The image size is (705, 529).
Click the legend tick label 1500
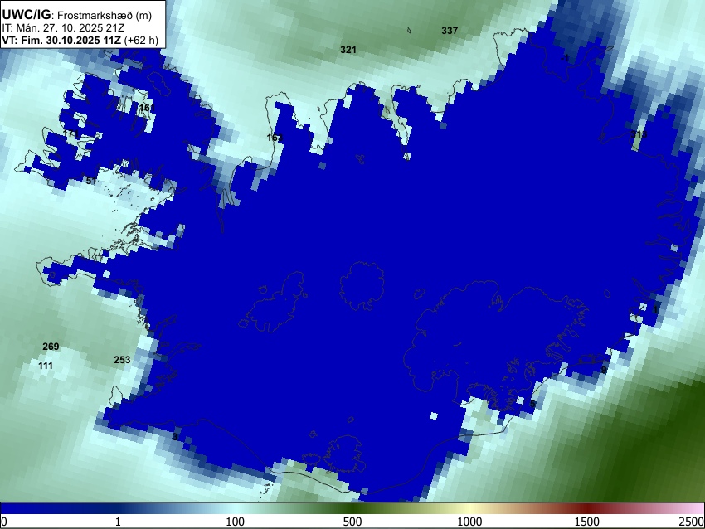pos(586,522)
